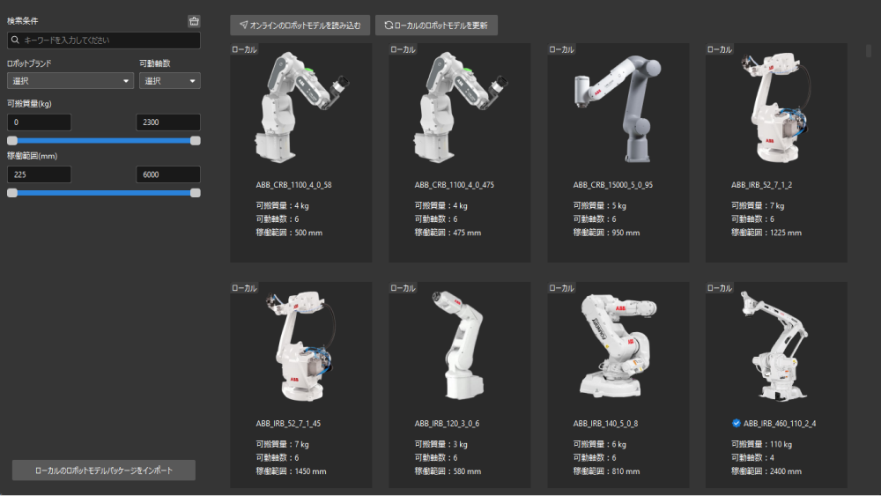Image resolution: width=881 pixels, height=496 pixels.
Task: Click the ABB_IRB_460_110_2_4 model name
Action: point(780,424)
